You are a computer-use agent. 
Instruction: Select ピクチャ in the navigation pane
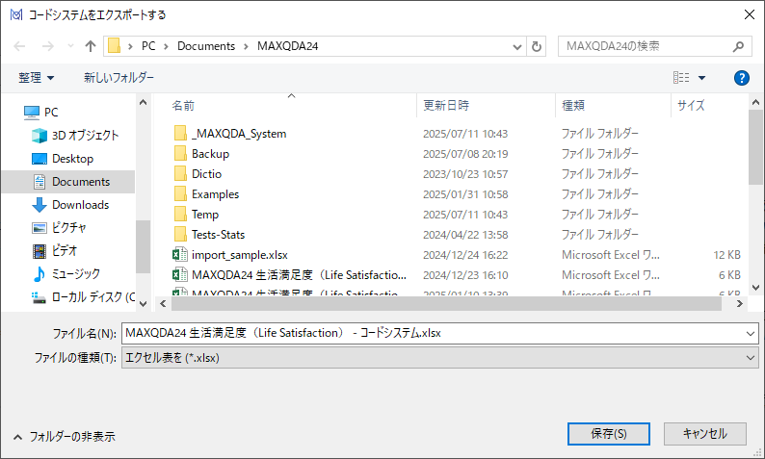click(59, 227)
